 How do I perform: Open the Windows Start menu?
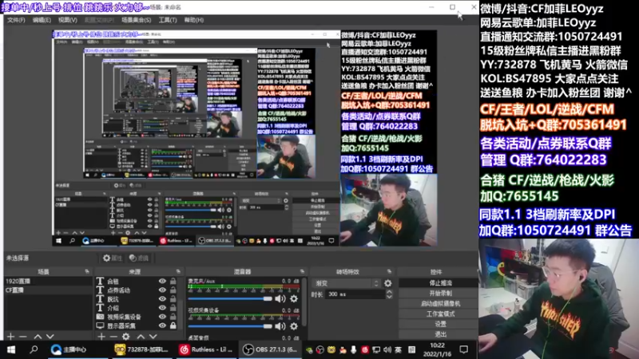(11, 349)
